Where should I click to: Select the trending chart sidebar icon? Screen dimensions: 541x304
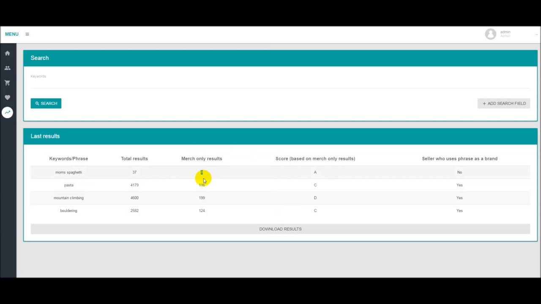tap(7, 112)
